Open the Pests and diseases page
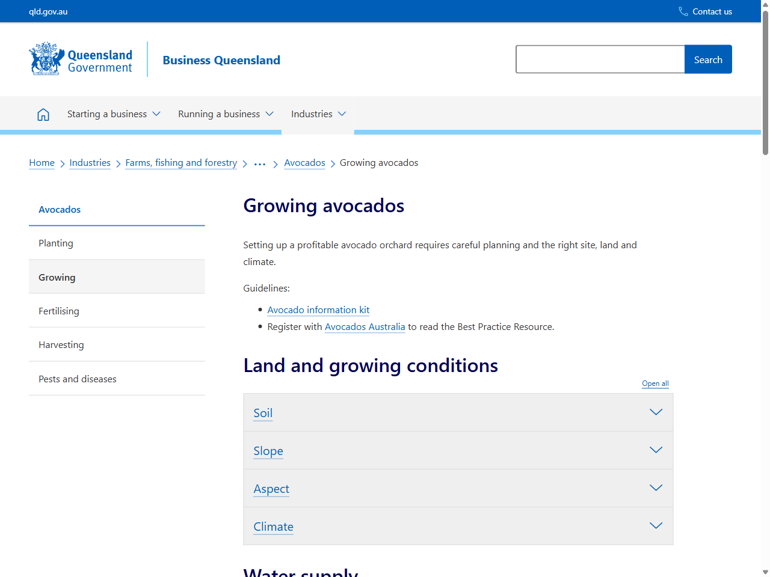The width and height of the screenshot is (770, 577). point(77,379)
